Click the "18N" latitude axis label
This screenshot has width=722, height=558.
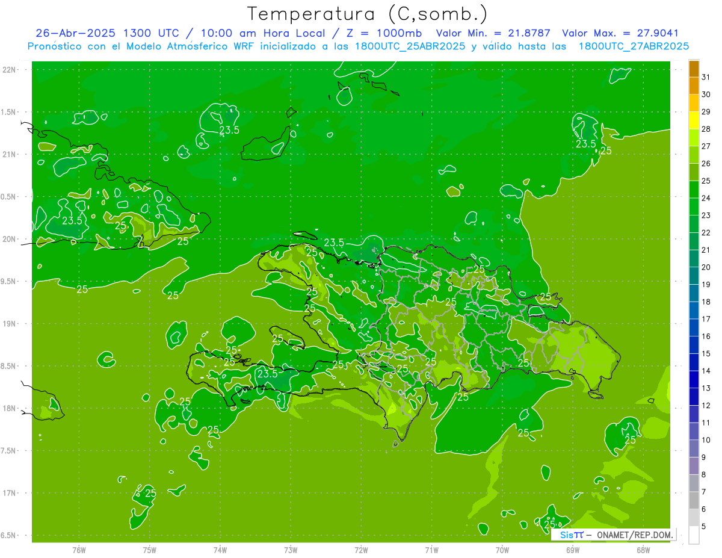pos(10,408)
